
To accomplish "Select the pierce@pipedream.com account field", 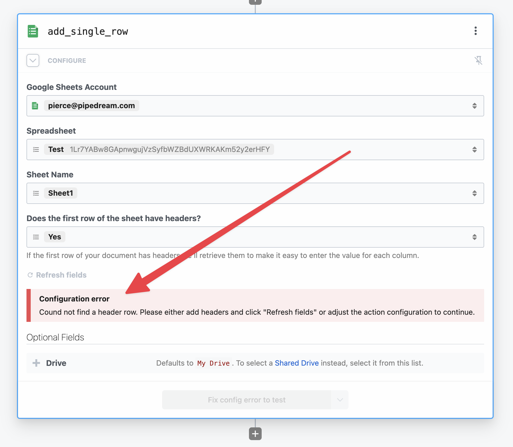I will (255, 106).
